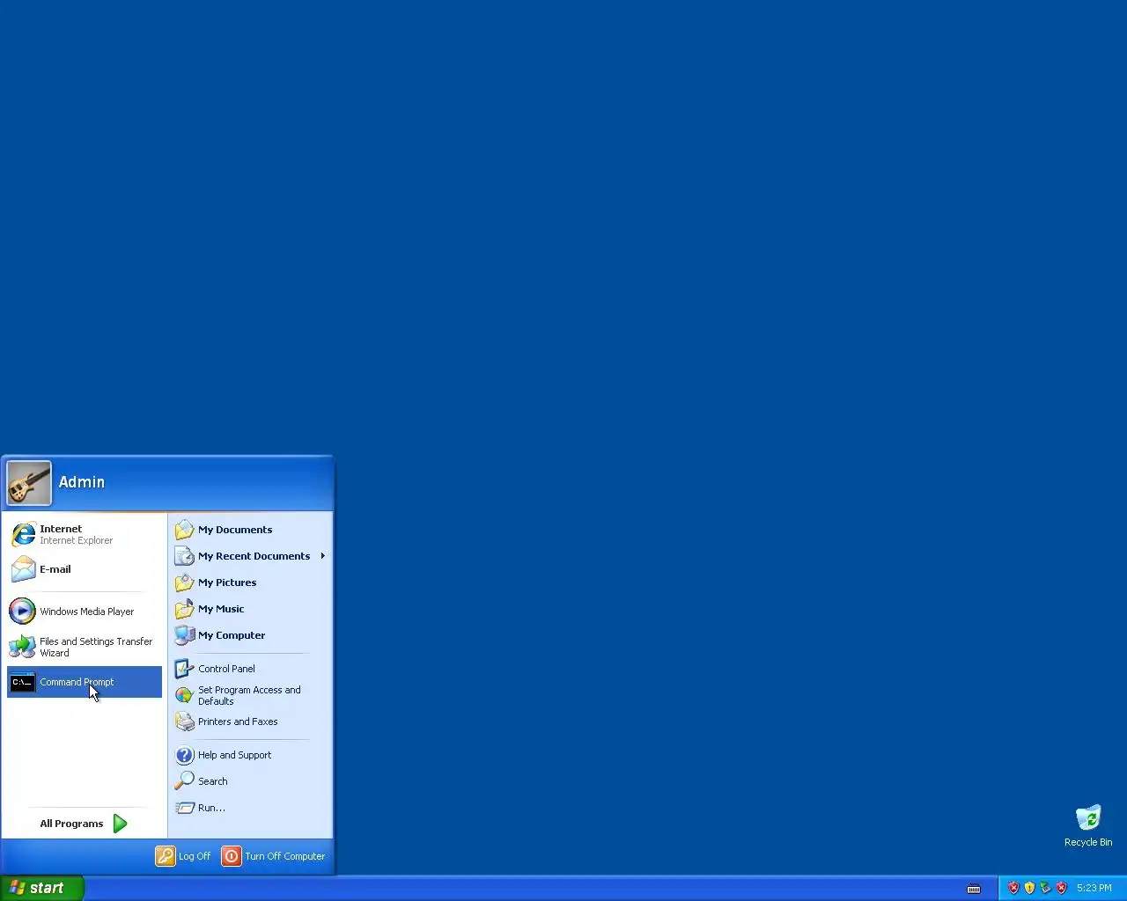
Task: Open Help and Support
Action: click(x=251, y=755)
